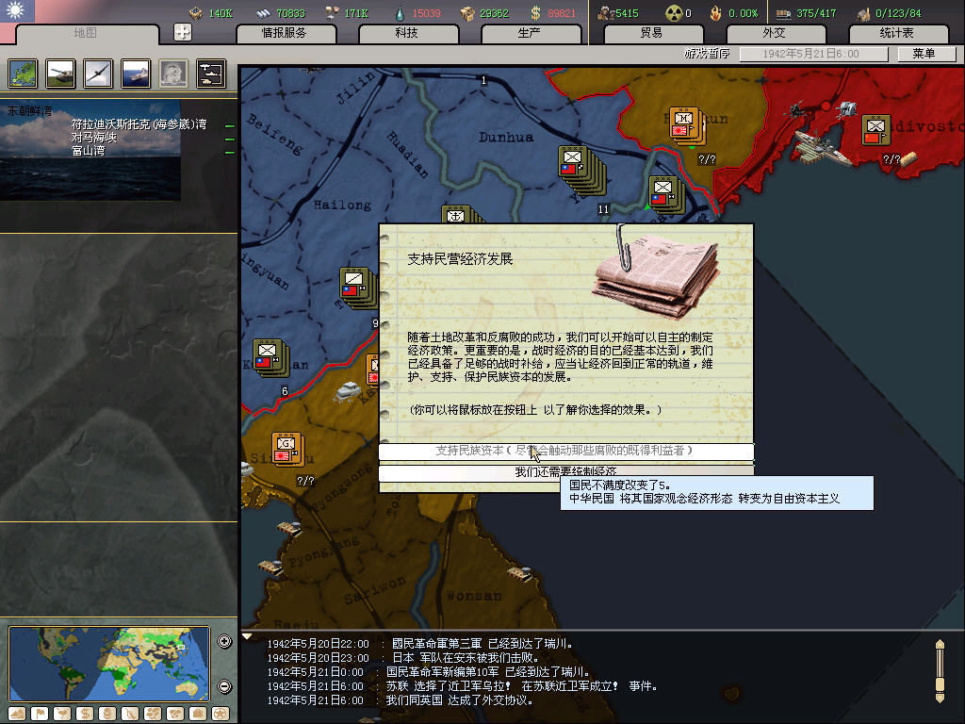Switch to terrain map mode (mountain icon)

(17, 714)
